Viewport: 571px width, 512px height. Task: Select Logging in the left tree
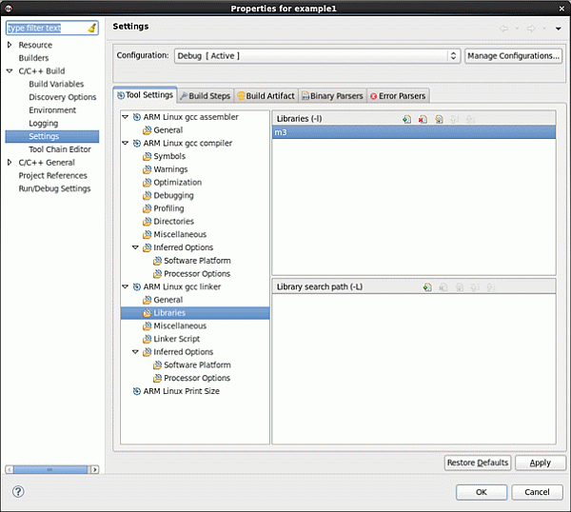click(x=44, y=124)
